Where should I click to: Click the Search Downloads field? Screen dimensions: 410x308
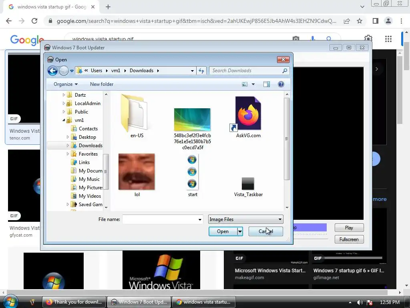tap(246, 71)
